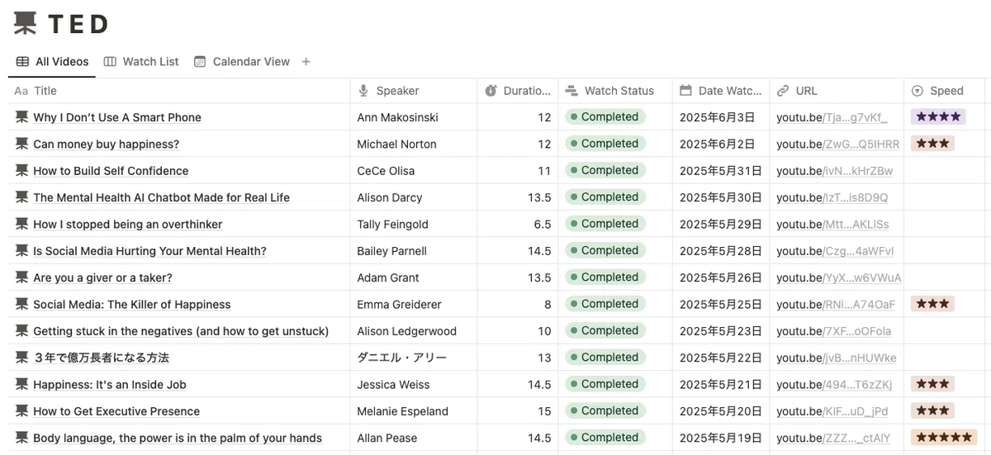Click page icon for Happiness: It's an Inside Job
The width and height of the screenshot is (991, 455).
(x=21, y=384)
